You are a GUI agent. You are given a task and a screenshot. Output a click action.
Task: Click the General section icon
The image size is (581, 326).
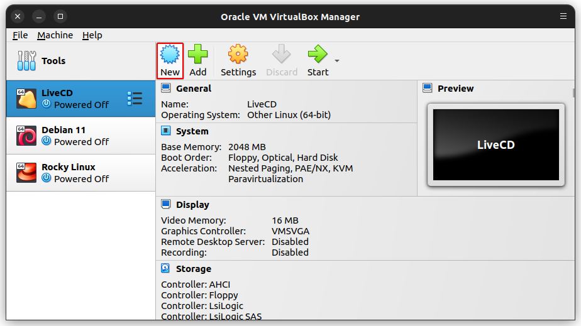tap(165, 88)
